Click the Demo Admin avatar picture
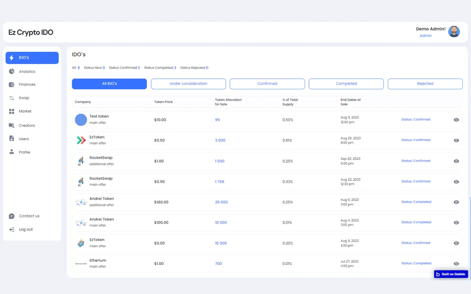The image size is (471, 294). (454, 32)
